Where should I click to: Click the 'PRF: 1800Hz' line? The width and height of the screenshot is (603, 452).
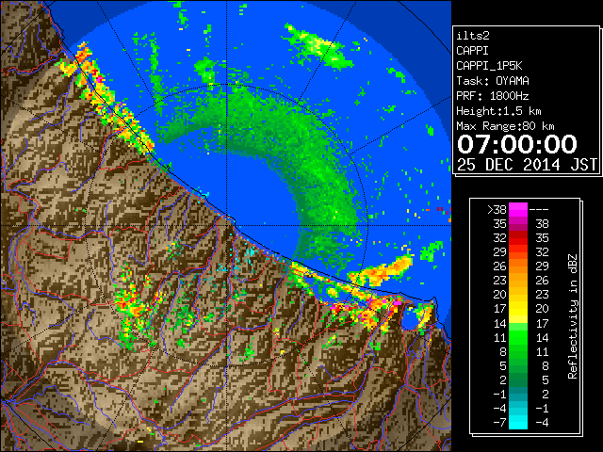coord(493,96)
